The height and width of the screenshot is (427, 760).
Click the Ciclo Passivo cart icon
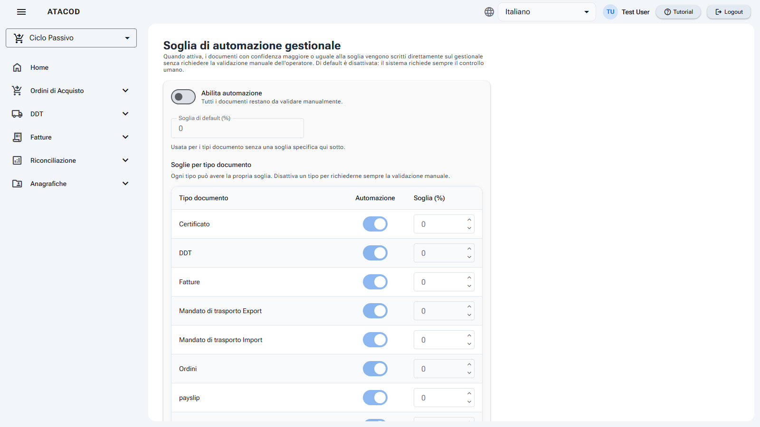(19, 38)
